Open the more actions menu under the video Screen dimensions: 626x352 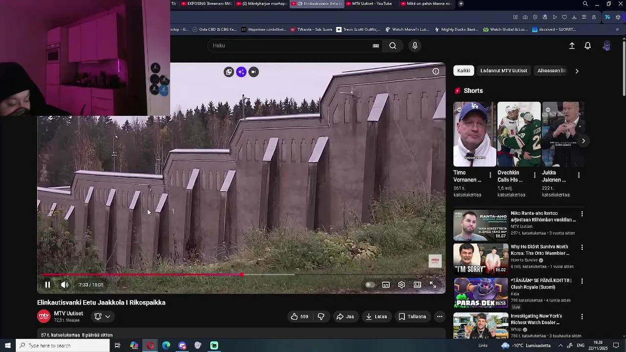pyautogui.click(x=440, y=317)
